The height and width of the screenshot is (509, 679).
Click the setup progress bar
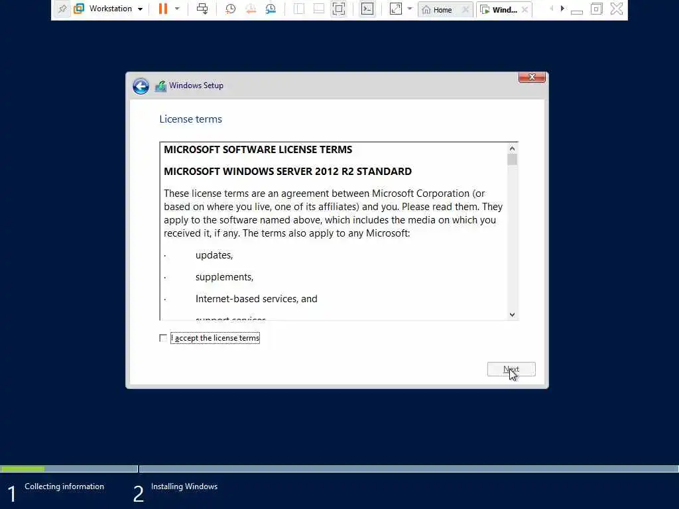click(339, 469)
